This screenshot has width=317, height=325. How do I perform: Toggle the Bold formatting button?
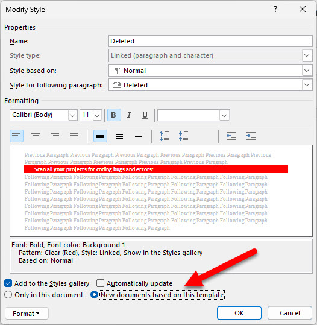pos(114,115)
